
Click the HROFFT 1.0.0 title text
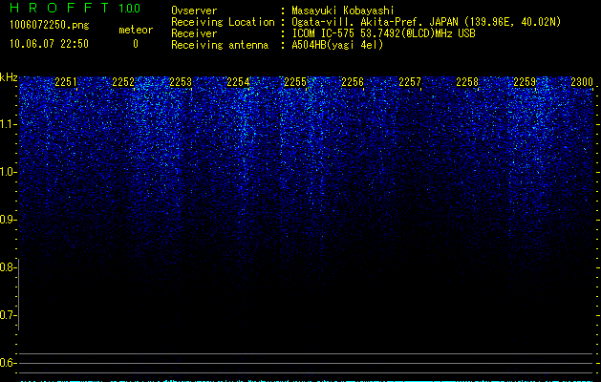click(x=75, y=8)
